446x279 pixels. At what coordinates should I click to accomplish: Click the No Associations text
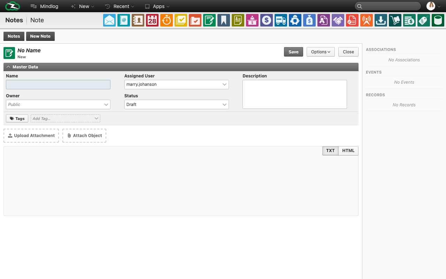pyautogui.click(x=404, y=60)
